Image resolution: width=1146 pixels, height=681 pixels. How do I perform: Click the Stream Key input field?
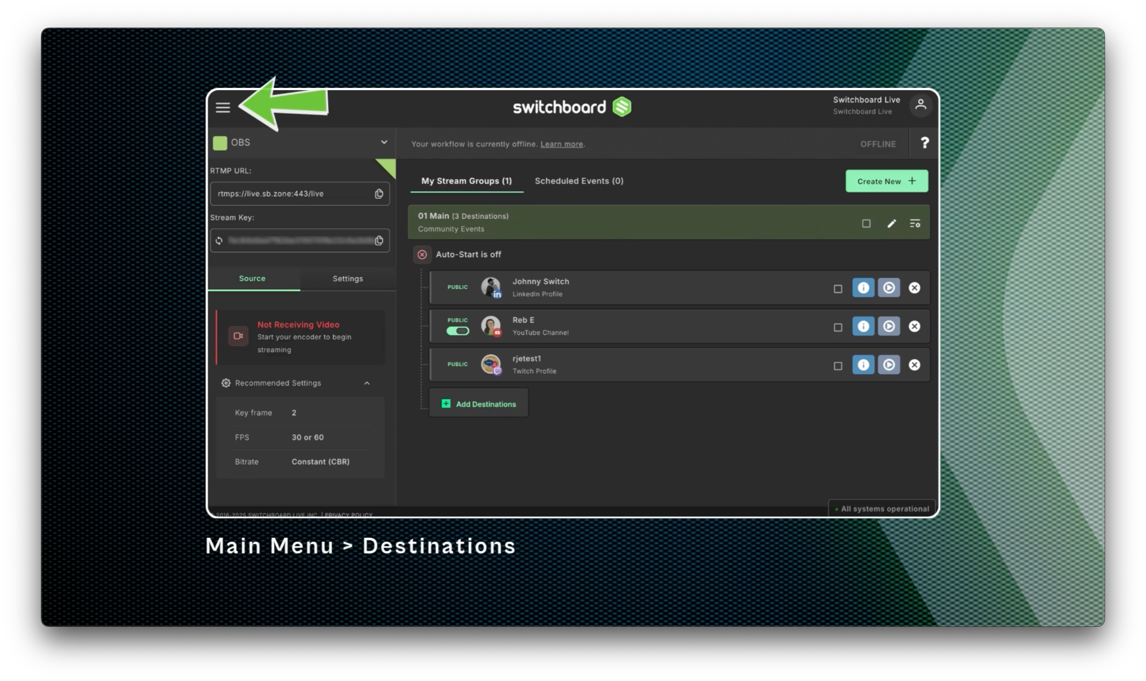pyautogui.click(x=300, y=241)
